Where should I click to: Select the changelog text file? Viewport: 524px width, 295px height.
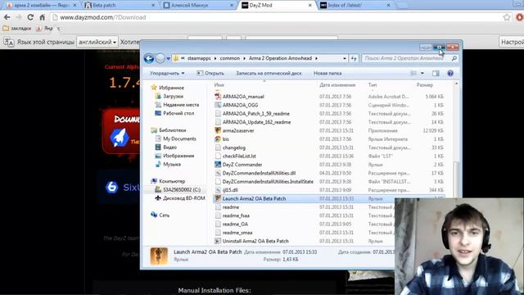233,147
